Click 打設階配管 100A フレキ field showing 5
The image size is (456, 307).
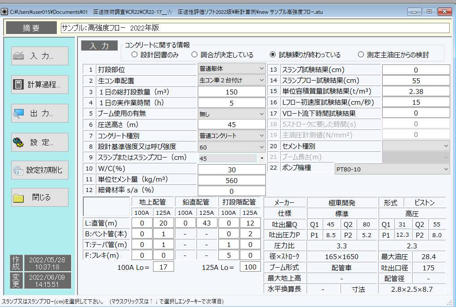[229, 255]
